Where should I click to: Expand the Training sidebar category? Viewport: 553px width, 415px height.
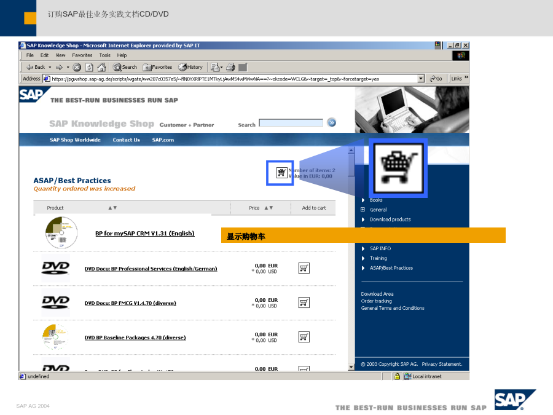pos(363,258)
